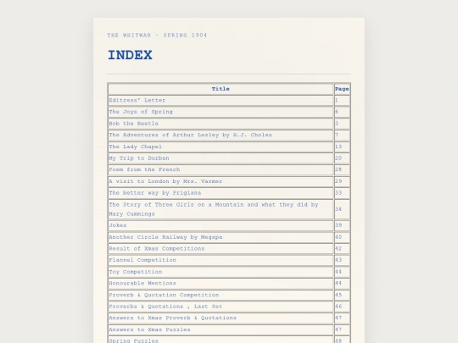Click the 'Flannel Competition' entry
The width and height of the screenshot is (458, 343).
221,260
